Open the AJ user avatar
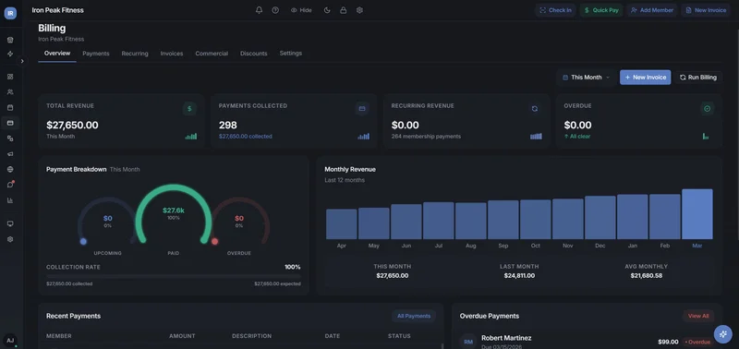This screenshot has height=349, width=739. click(x=10, y=340)
